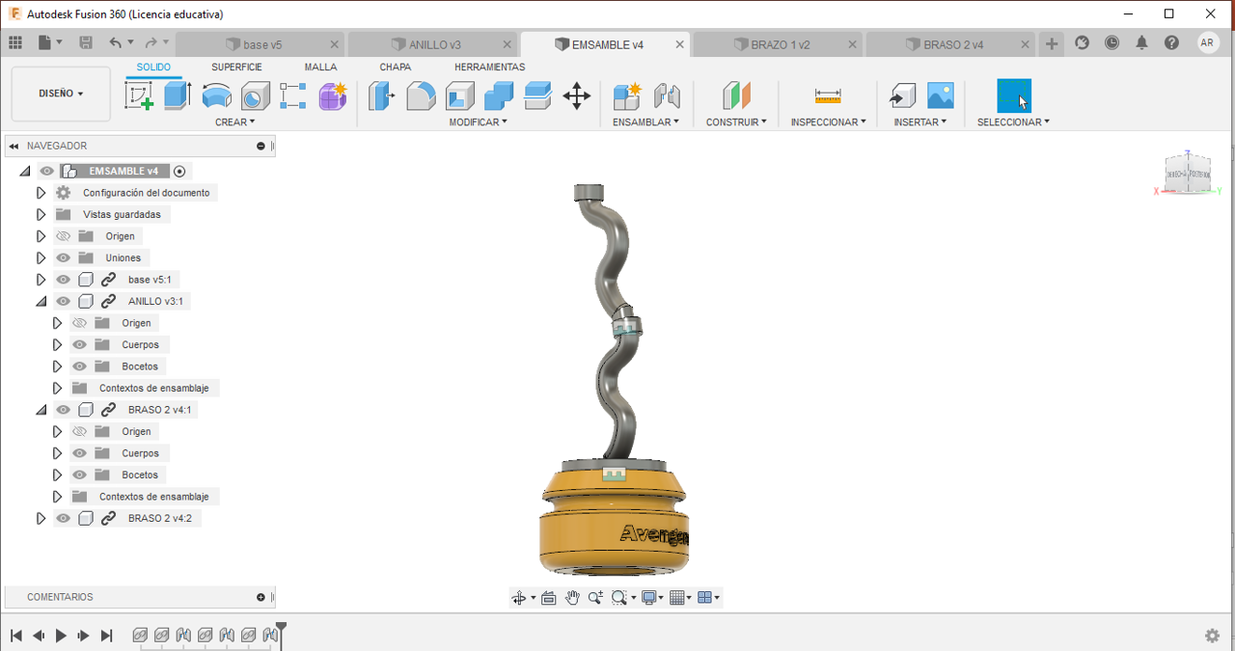This screenshot has width=1235, height=651.
Task: Select the Combine tool
Action: tap(499, 95)
